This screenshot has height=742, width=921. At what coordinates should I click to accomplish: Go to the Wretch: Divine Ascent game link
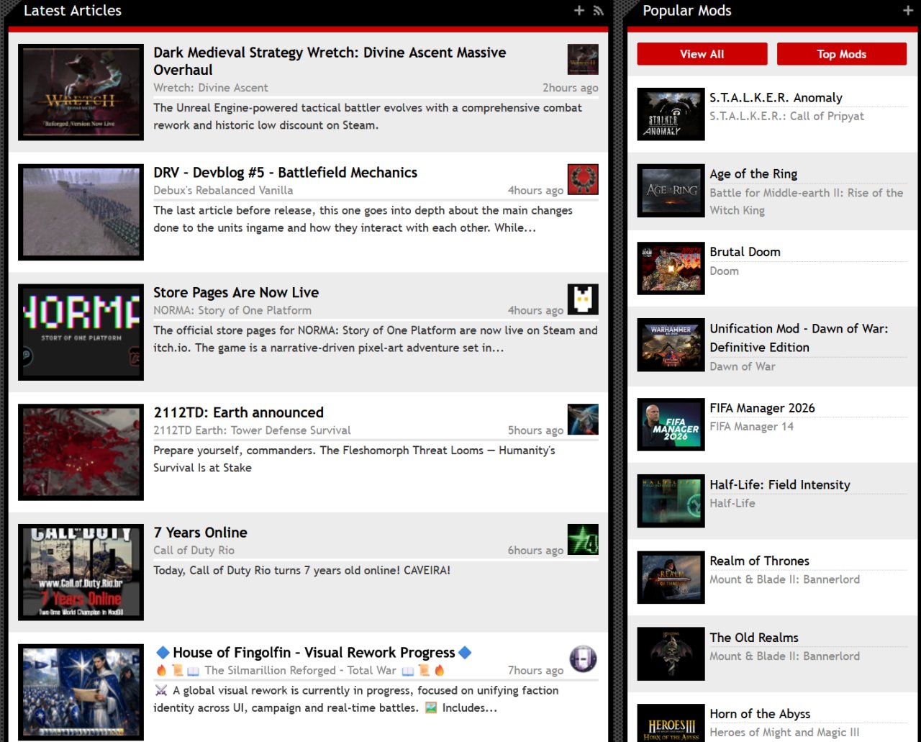(210, 88)
